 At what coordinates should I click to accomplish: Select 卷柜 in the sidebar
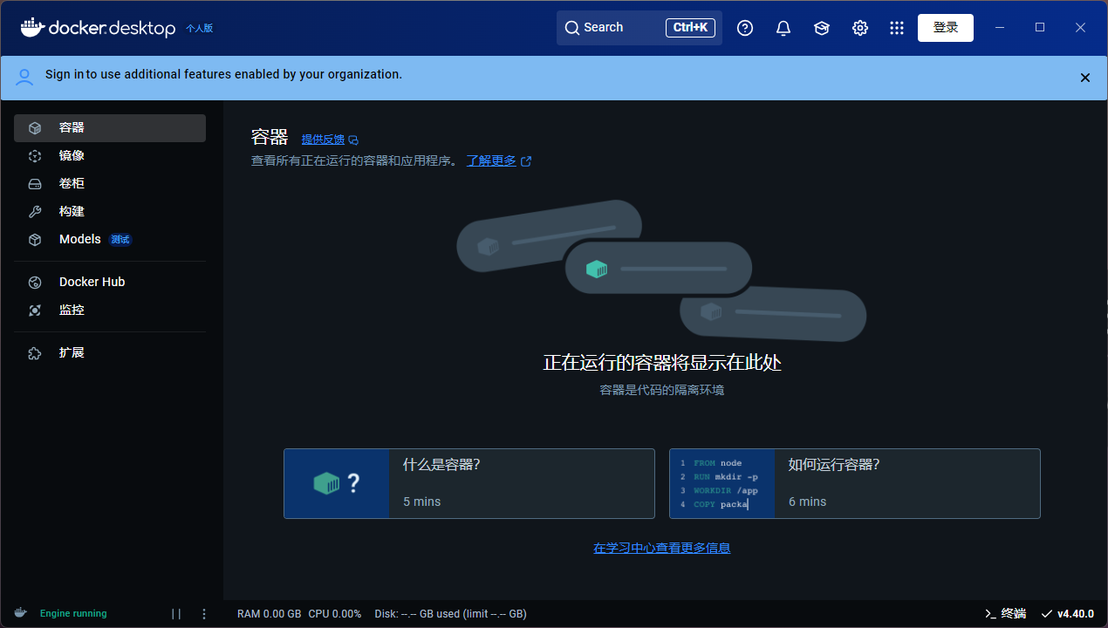pyautogui.click(x=110, y=183)
